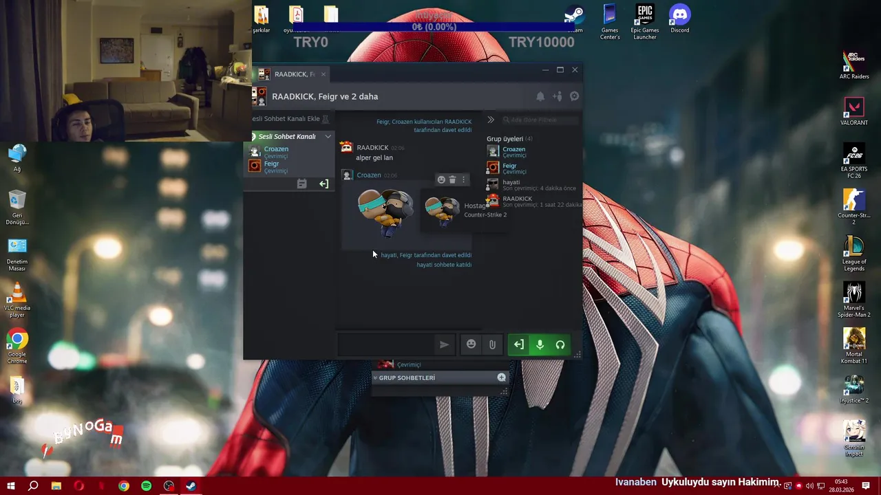
Task: Open the emoticon picker
Action: point(471,344)
